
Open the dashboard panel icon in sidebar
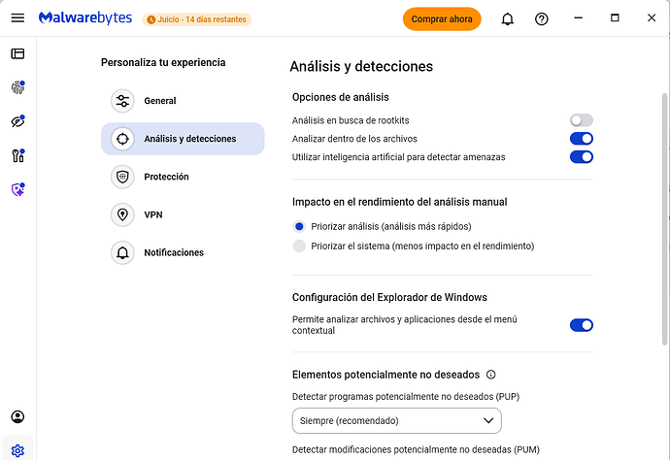(x=17, y=54)
